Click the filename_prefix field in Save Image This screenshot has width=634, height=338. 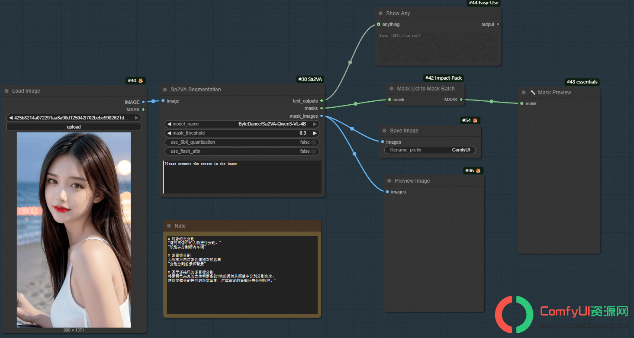tap(430, 150)
